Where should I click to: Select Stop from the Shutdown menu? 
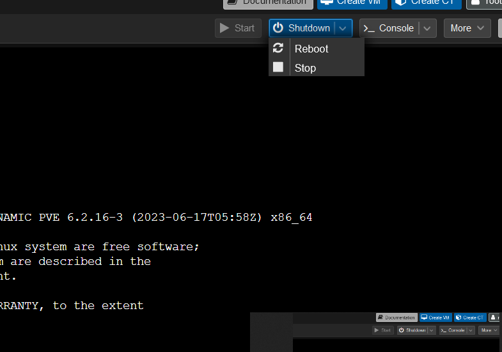point(317,68)
